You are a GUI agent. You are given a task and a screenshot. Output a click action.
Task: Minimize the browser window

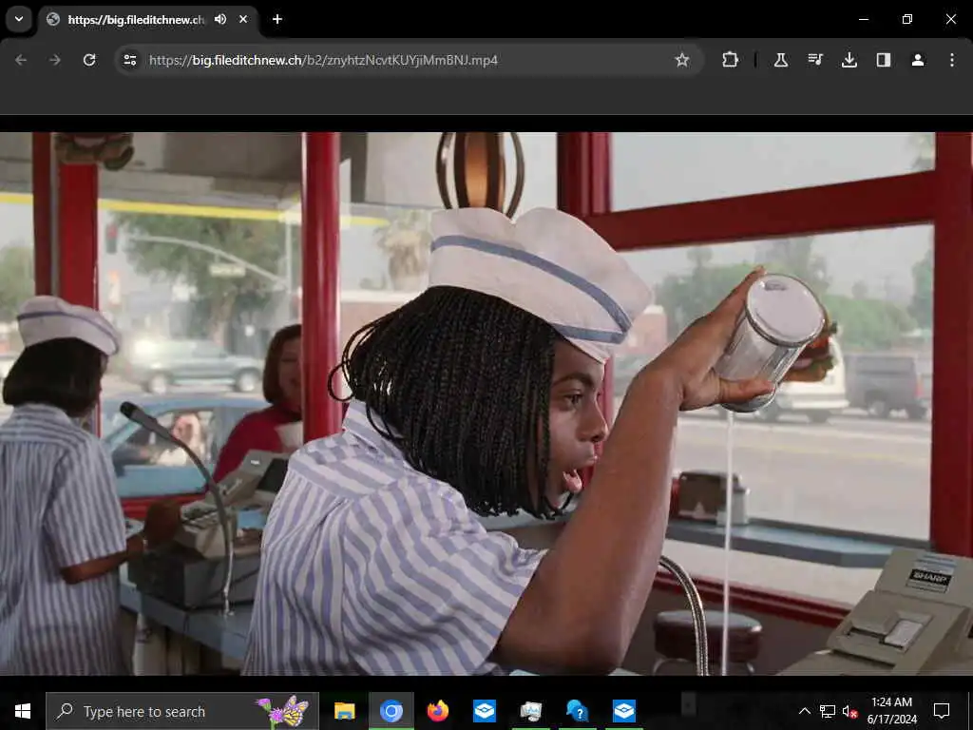(863, 19)
